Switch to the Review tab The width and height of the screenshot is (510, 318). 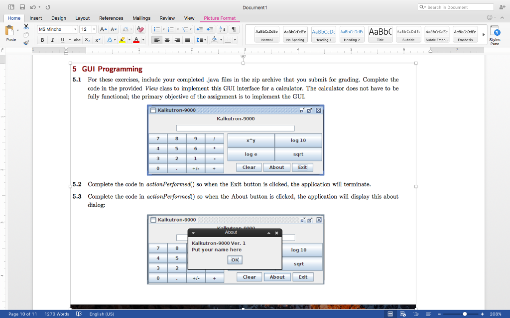click(167, 18)
